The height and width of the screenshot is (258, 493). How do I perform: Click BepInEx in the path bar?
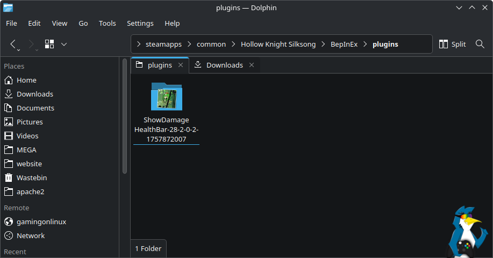coord(344,44)
